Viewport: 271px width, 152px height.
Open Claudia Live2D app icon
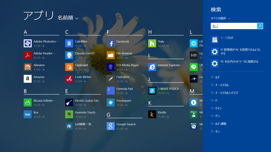point(69,55)
